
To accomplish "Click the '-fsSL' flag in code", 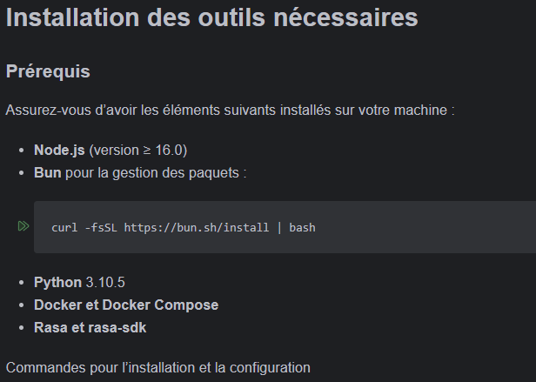I will 101,228.
